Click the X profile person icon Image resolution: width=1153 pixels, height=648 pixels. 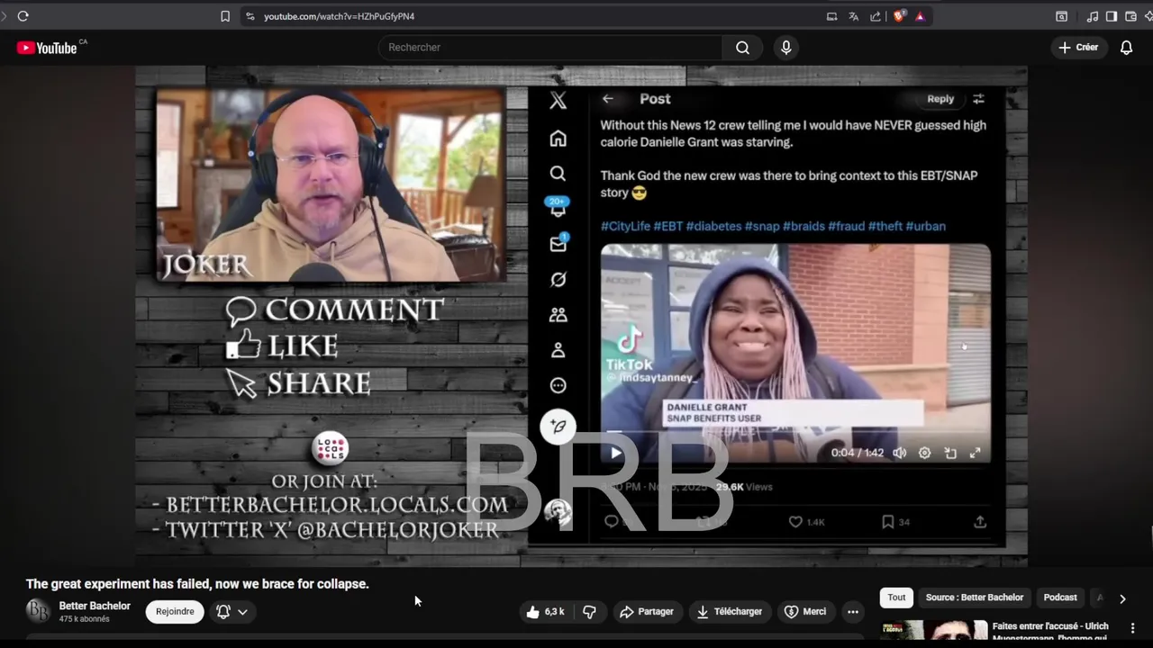click(558, 350)
